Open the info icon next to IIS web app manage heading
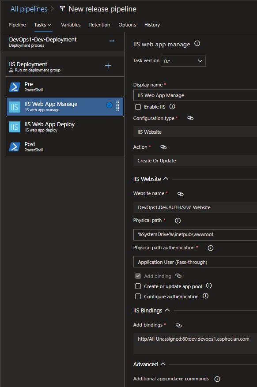Viewport: 257px width, 387px height. tap(197, 43)
